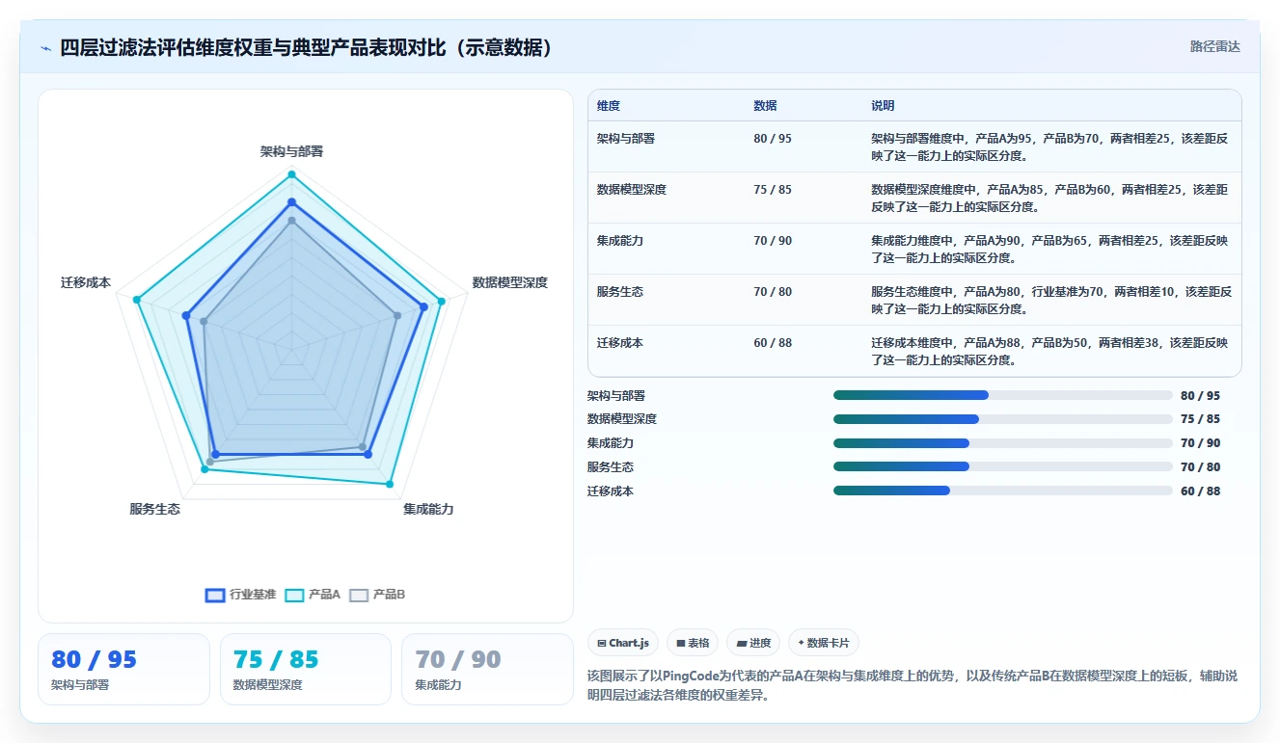The width and height of the screenshot is (1280, 743).
Task: Click the 数据模型深度 progress bar
Action: [1003, 419]
